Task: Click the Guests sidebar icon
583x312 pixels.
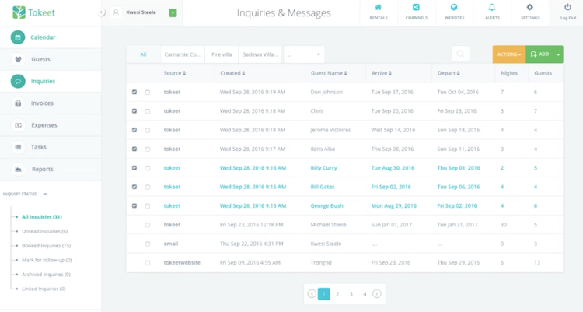Action: click(18, 59)
